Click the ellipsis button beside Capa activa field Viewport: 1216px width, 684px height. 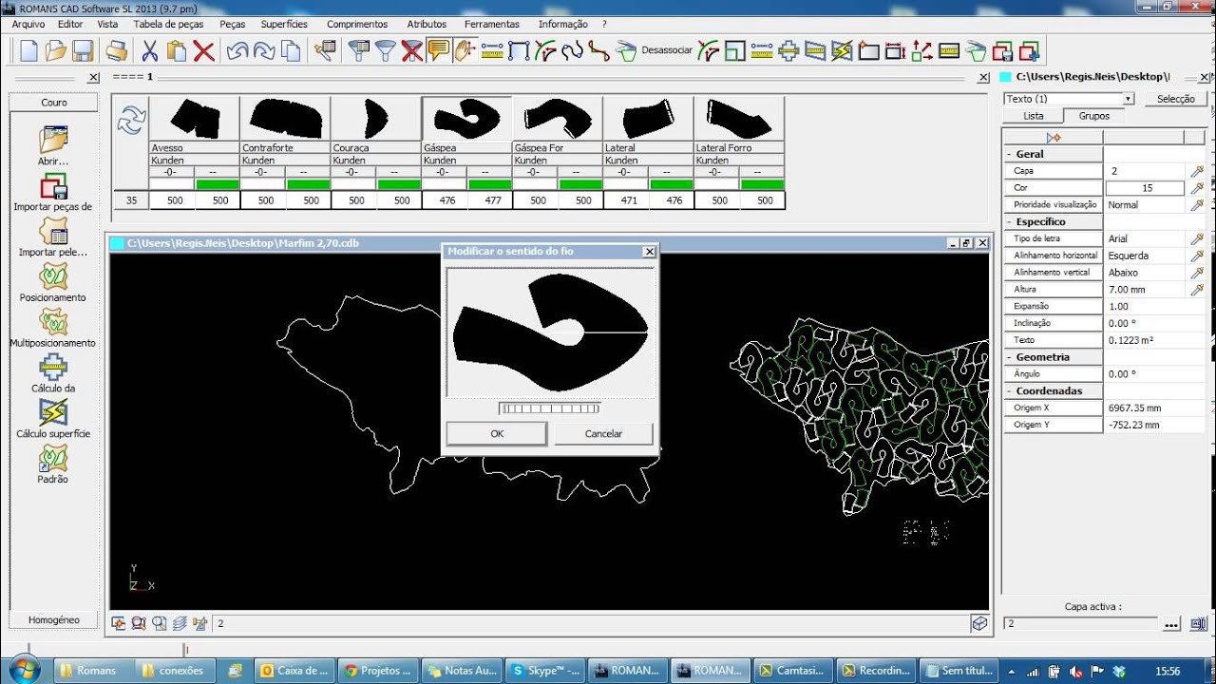[x=1171, y=624]
